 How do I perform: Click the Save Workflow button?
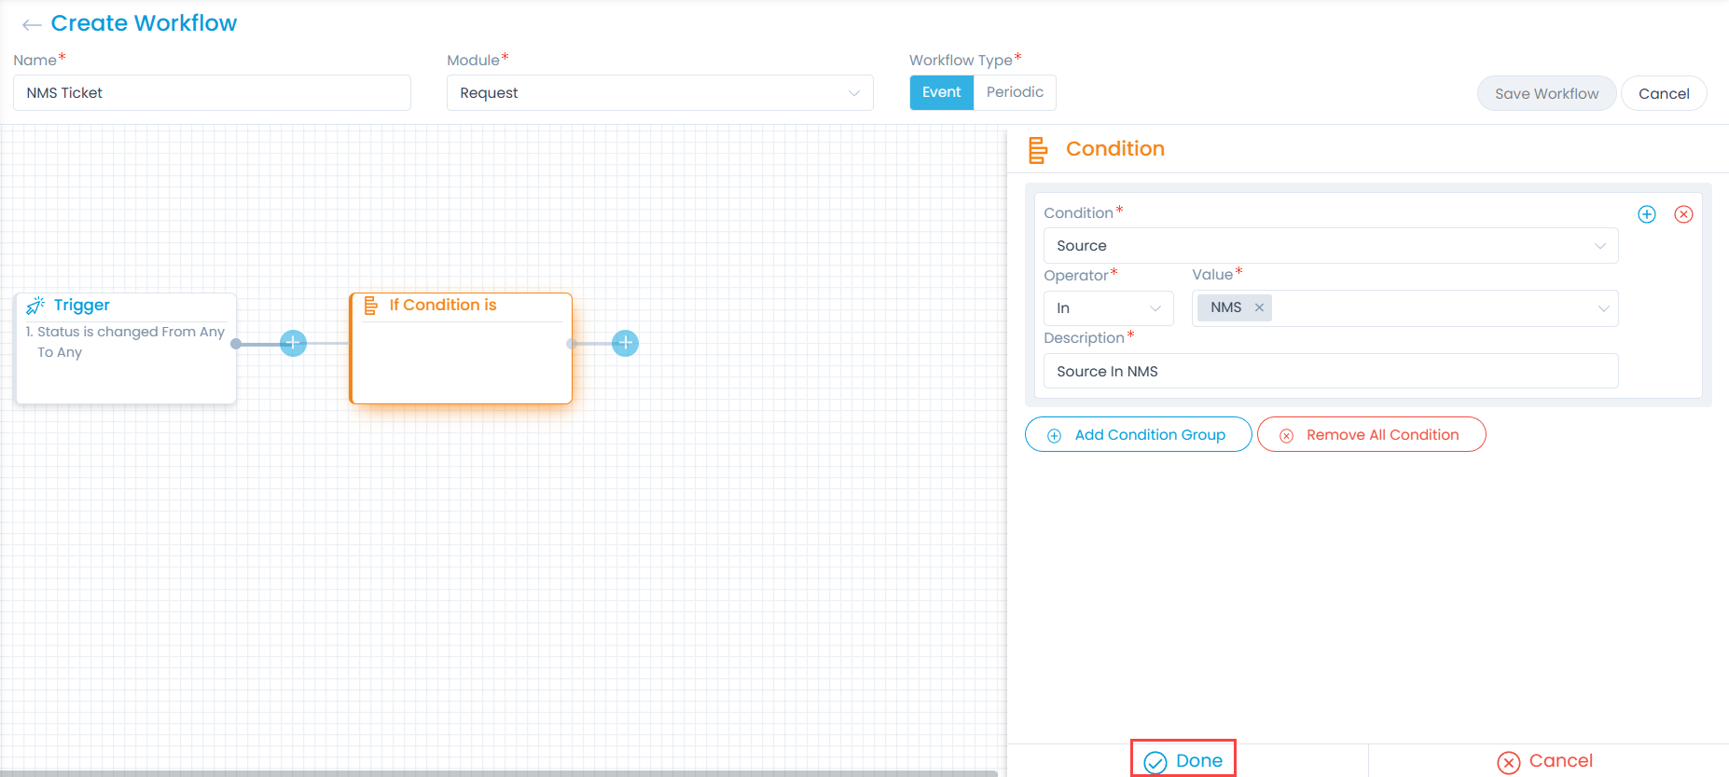1545,93
